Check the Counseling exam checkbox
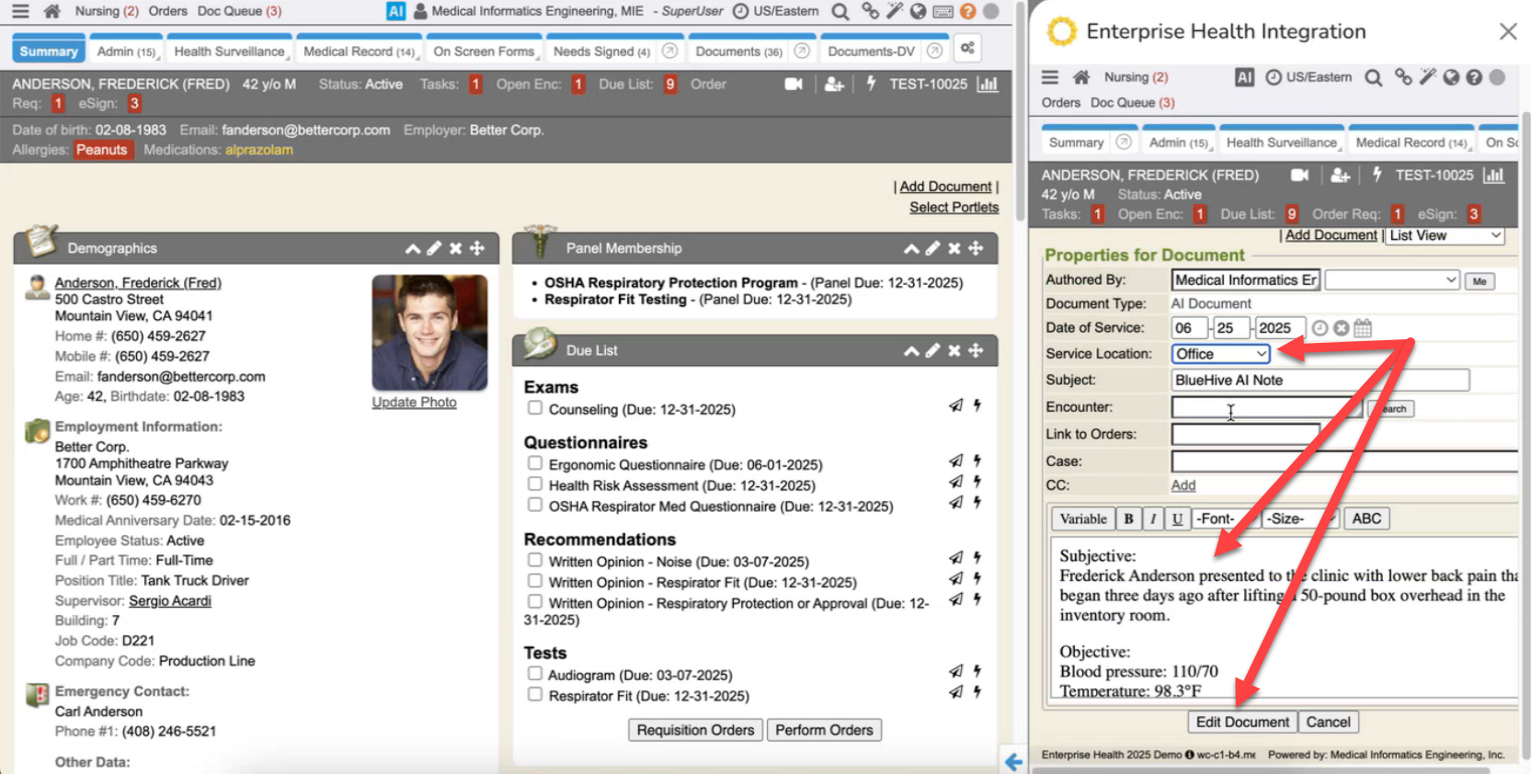This screenshot has height=774, width=1531. [x=534, y=408]
